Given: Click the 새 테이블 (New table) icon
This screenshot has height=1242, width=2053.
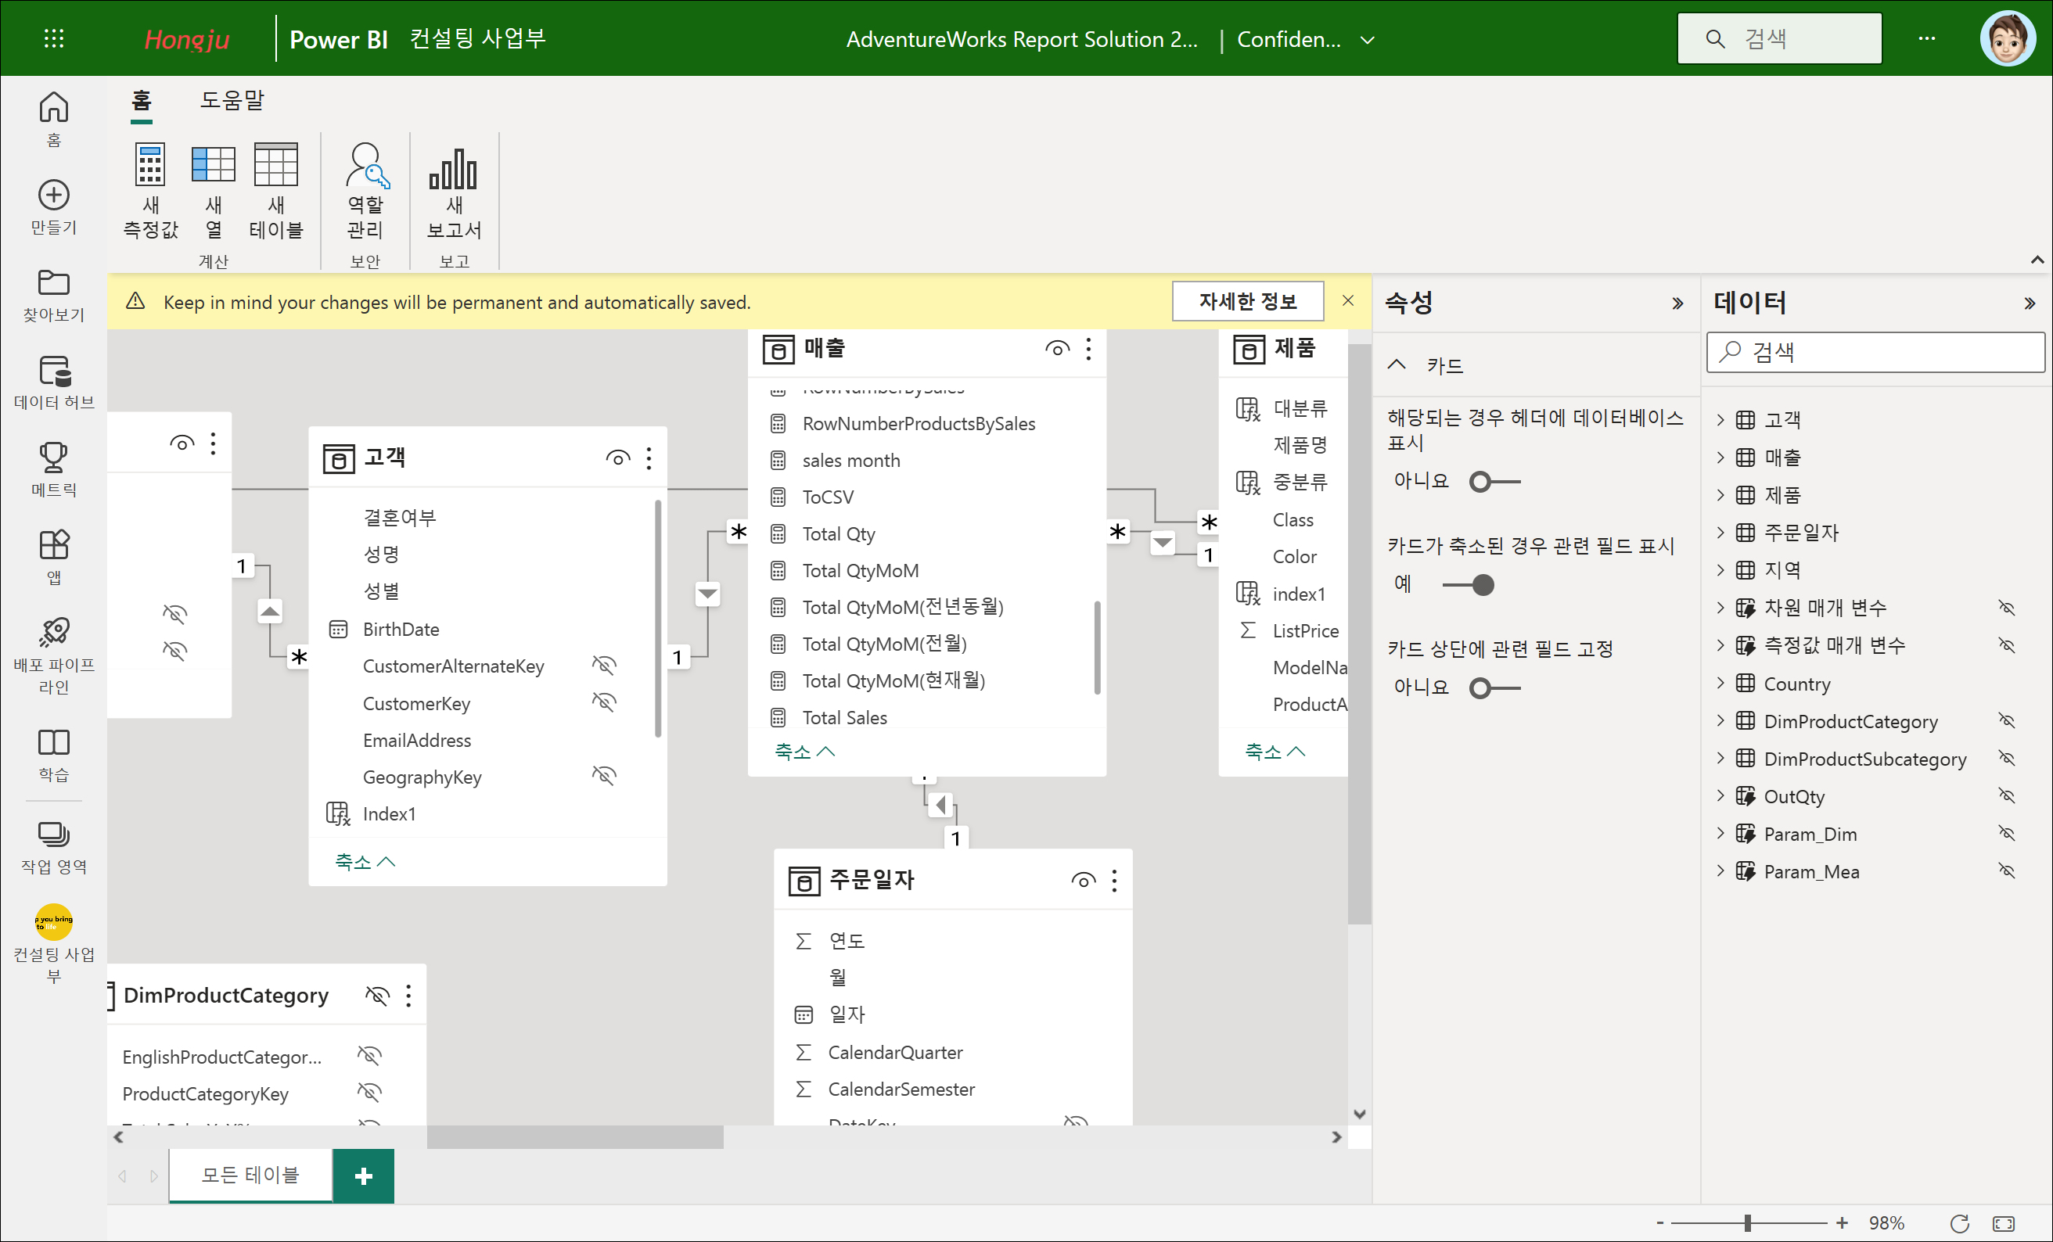Looking at the screenshot, I should click(275, 167).
